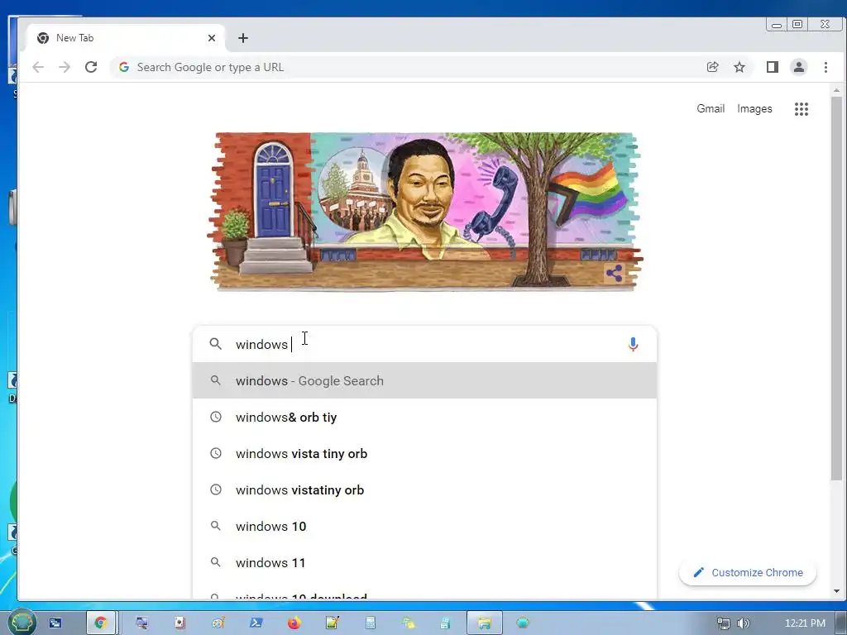The image size is (847, 635).
Task: Open File Explorer folder in taskbar
Action: [485, 623]
